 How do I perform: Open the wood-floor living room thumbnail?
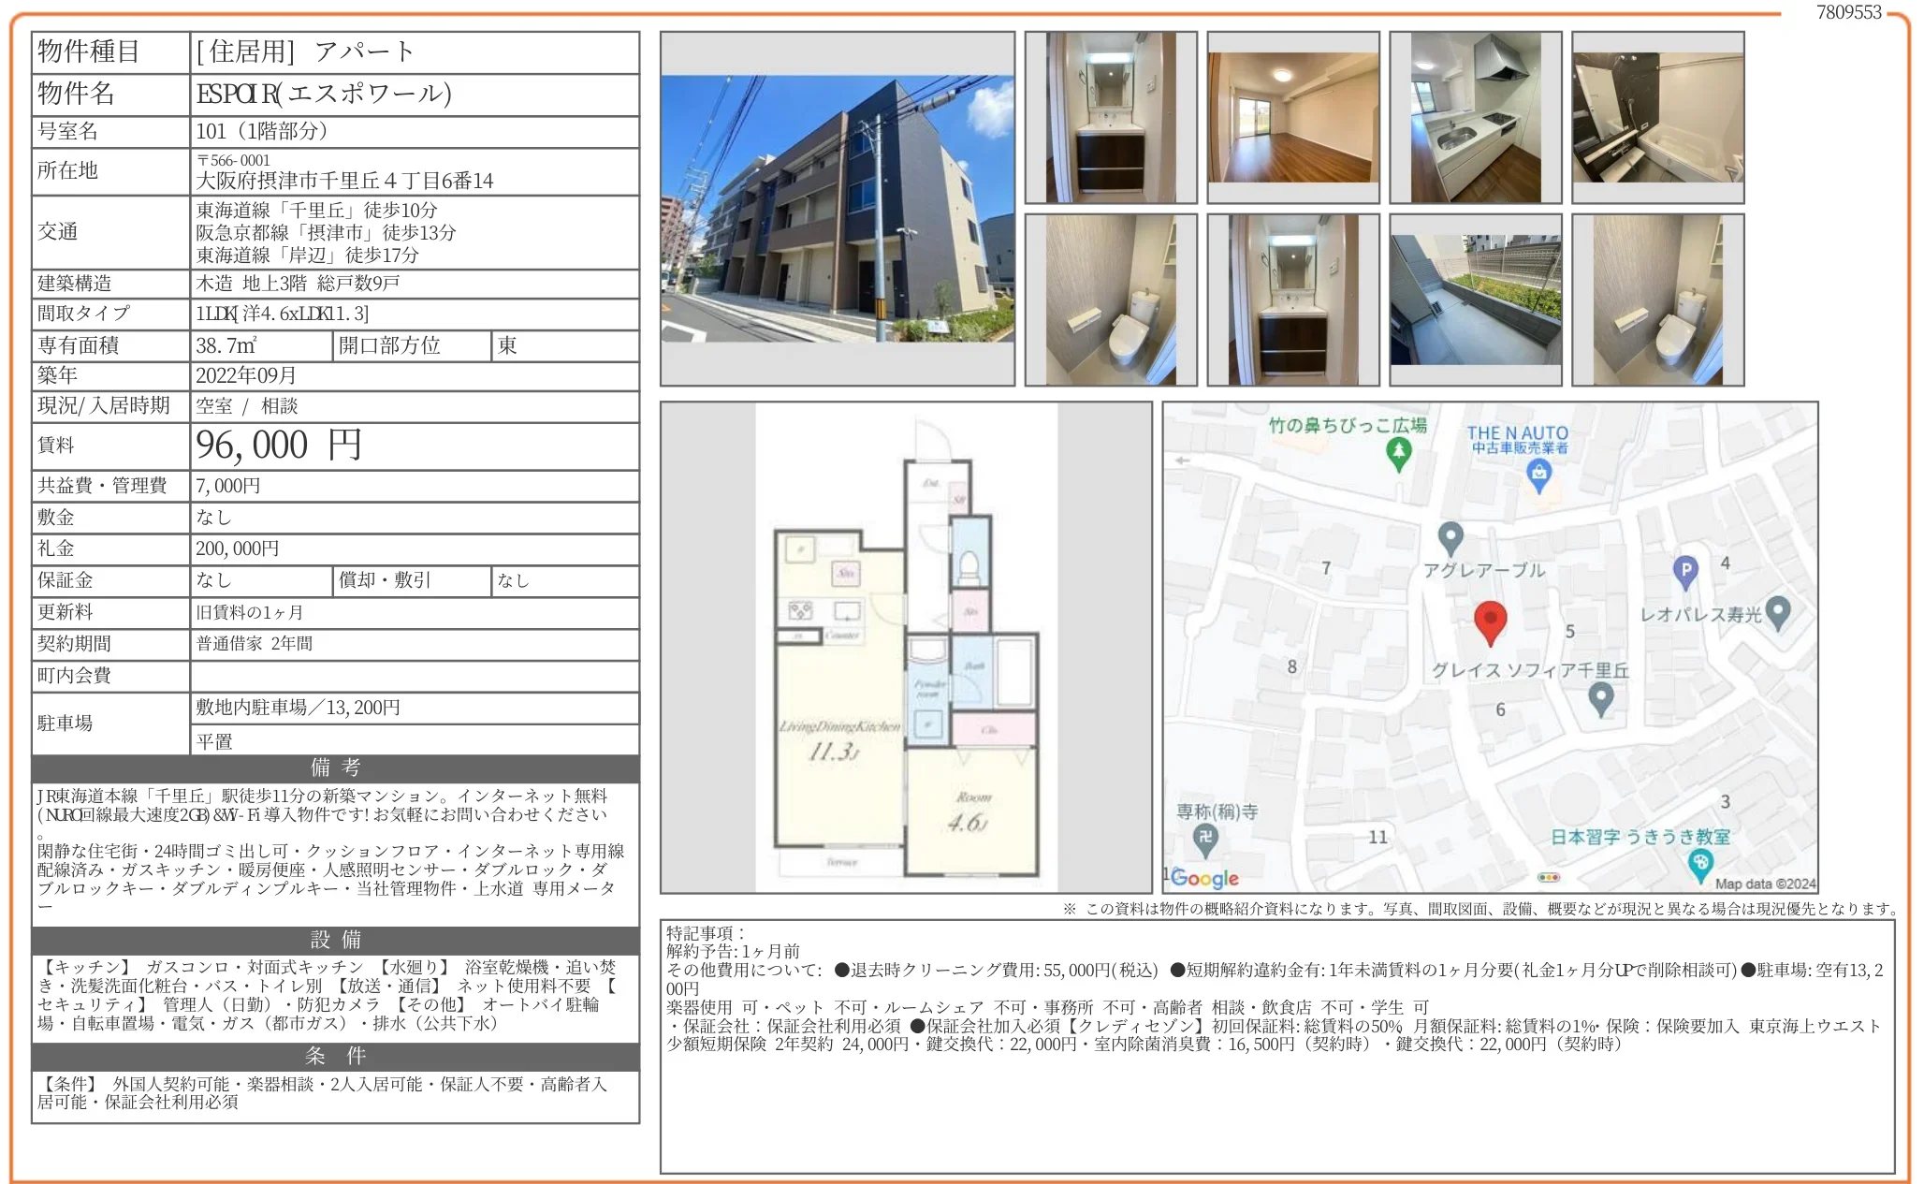1292,117
